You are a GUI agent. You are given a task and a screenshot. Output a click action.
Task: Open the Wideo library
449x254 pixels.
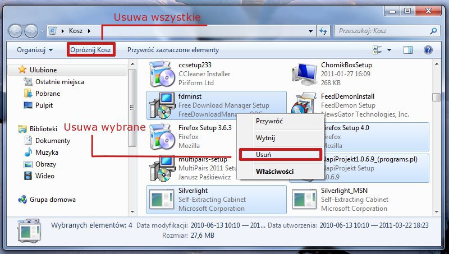pos(45,176)
